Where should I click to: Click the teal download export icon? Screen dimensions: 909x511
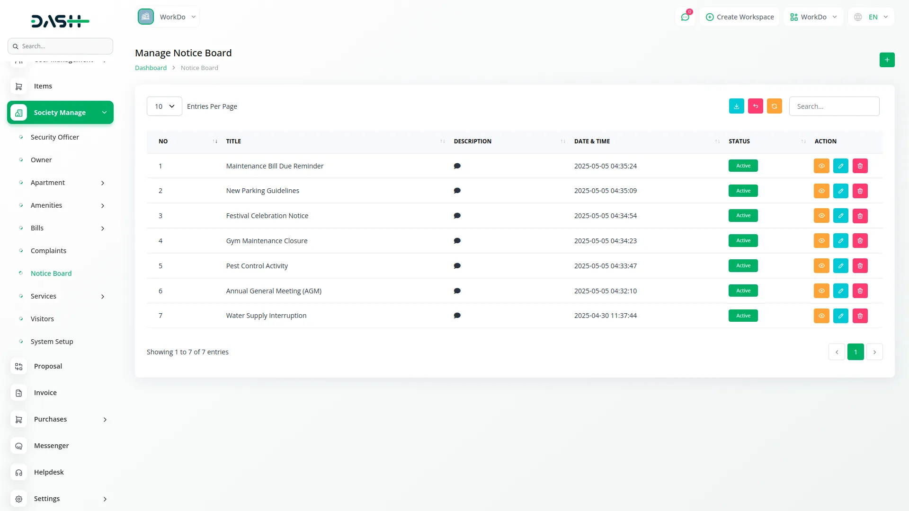point(736,106)
